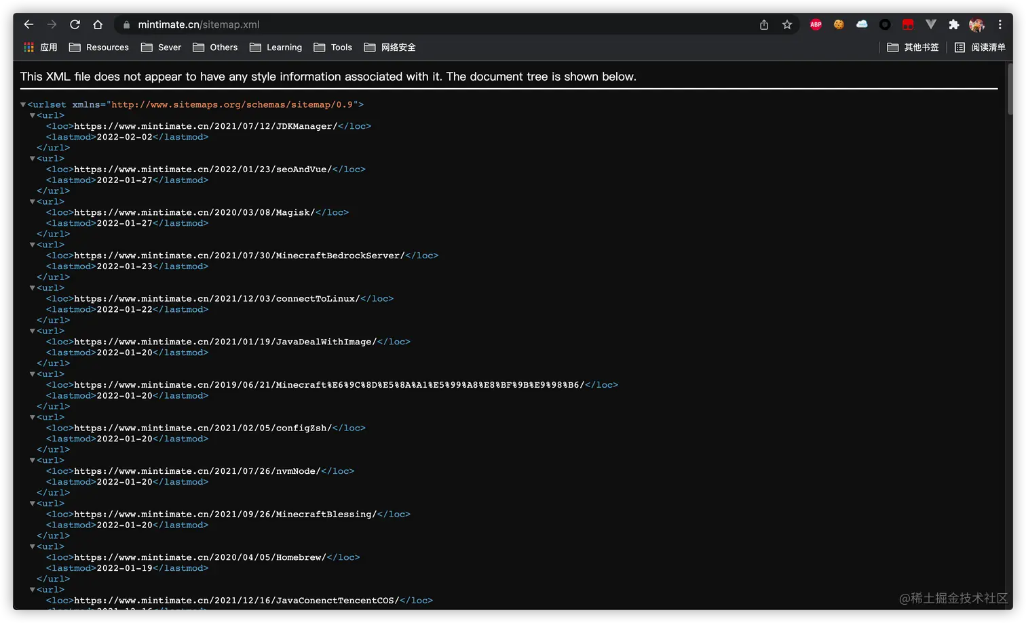Open the Tools bookmark folder

[x=333, y=47]
